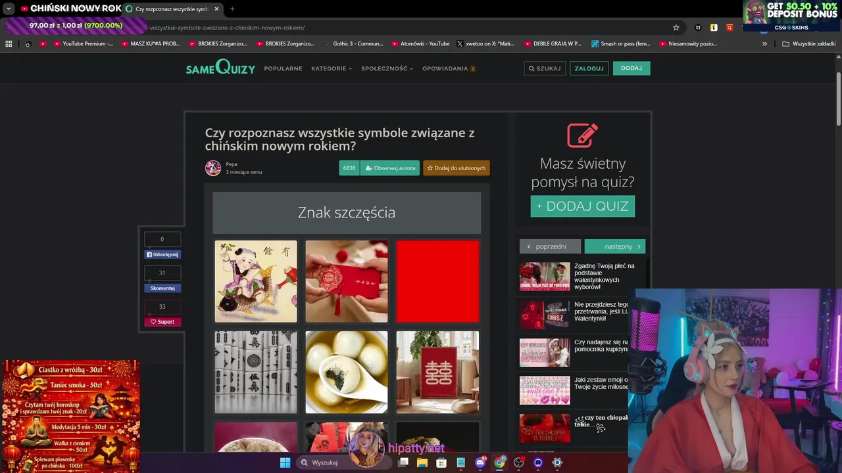The width and height of the screenshot is (842, 473).
Task: Open the Windows Start menu
Action: tap(285, 462)
